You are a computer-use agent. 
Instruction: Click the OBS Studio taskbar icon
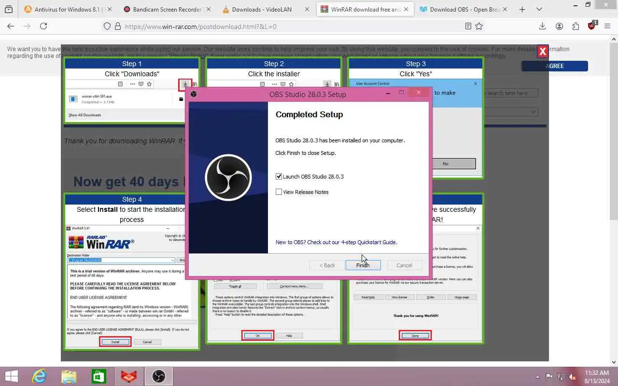click(158, 376)
